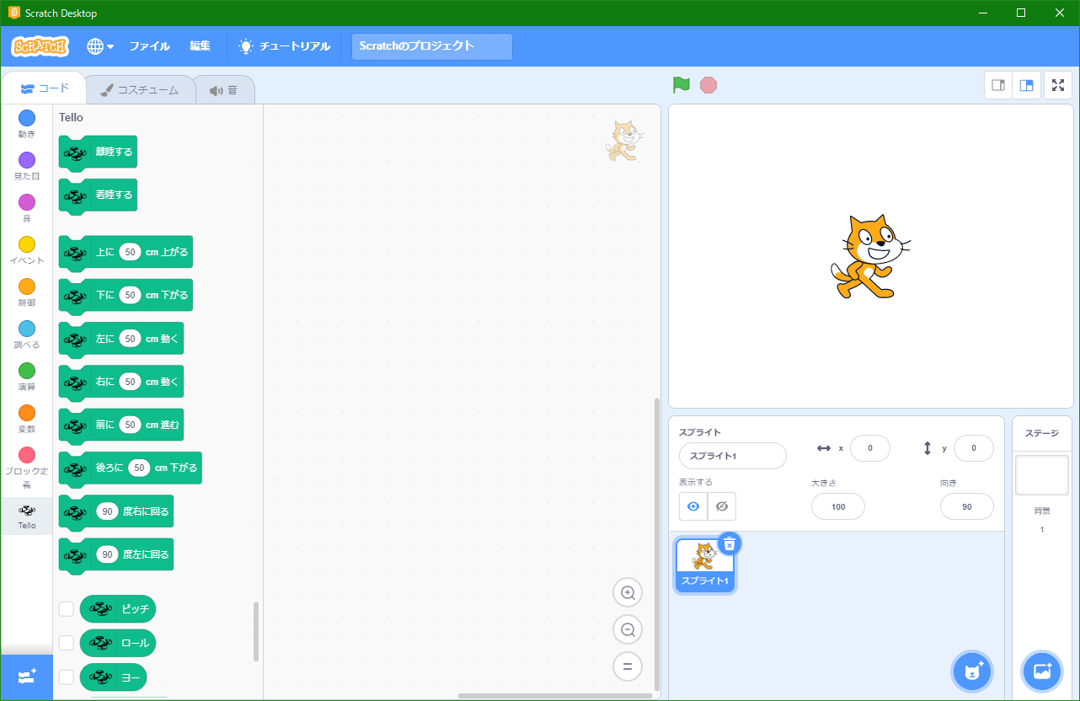Screen dimensions: 1080x701
Task: Hide スプライト1 using the crossed-eye toggle
Action: pyautogui.click(x=721, y=506)
